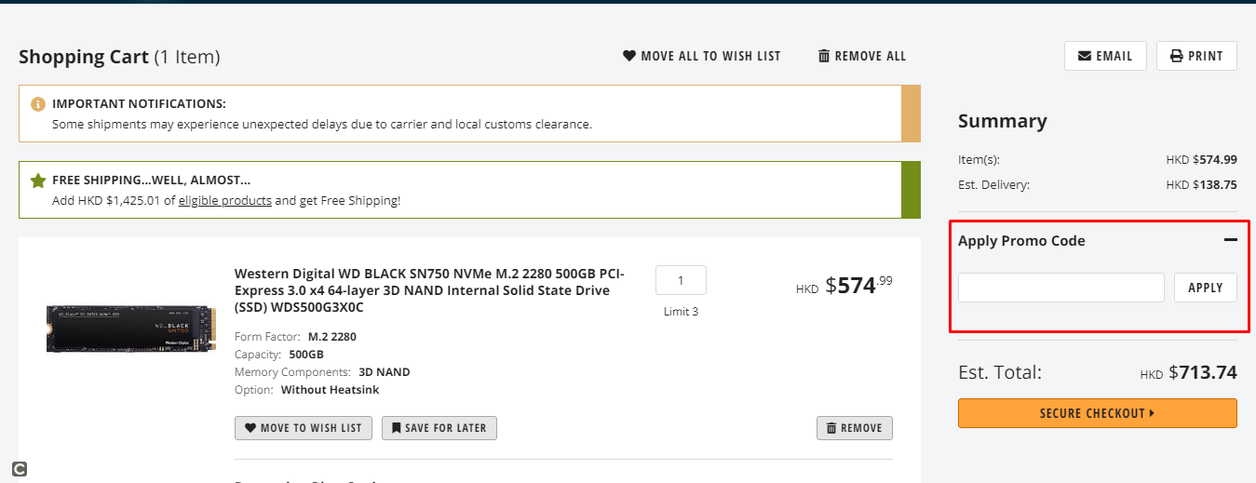Collapse the Apply Promo Code section
This screenshot has width=1256, height=483.
[x=1230, y=240]
